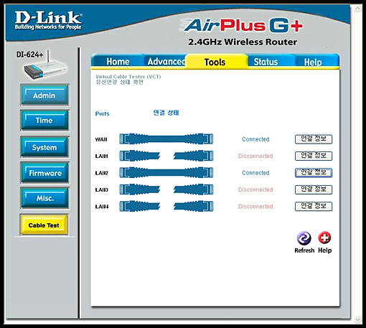Click the Virtual Cable Tester (VCT) heading
Viewport: 366px width, 328px height.
pos(128,77)
